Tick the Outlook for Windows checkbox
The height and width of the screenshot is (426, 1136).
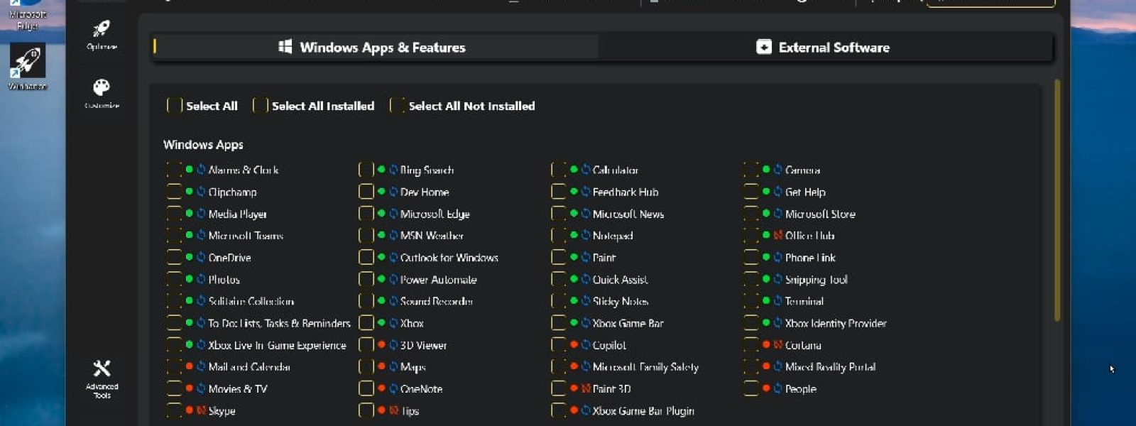pos(366,257)
